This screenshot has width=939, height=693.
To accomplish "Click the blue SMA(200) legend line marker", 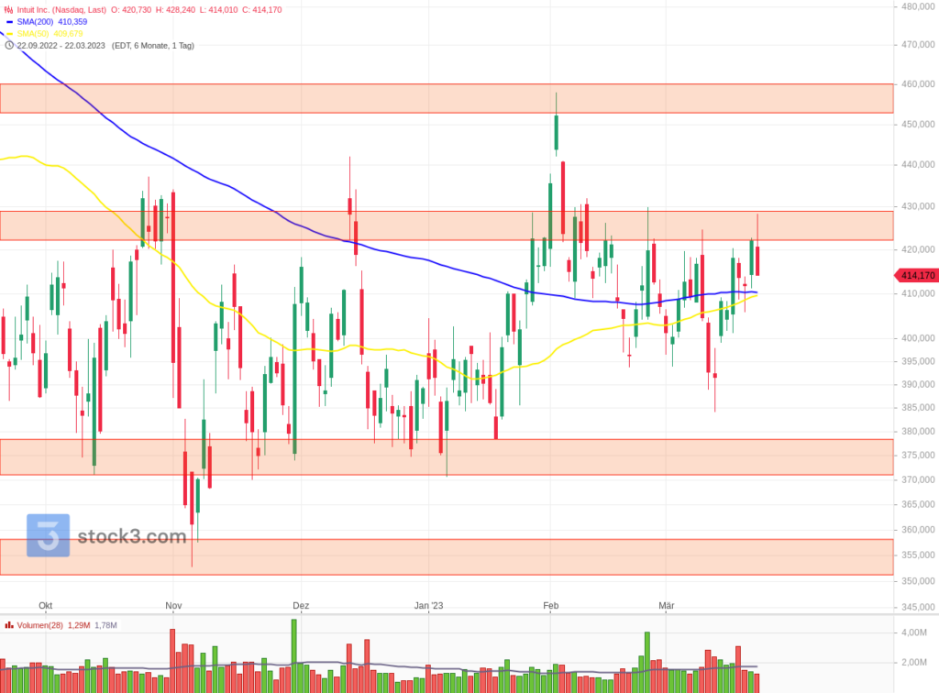I will [9, 22].
